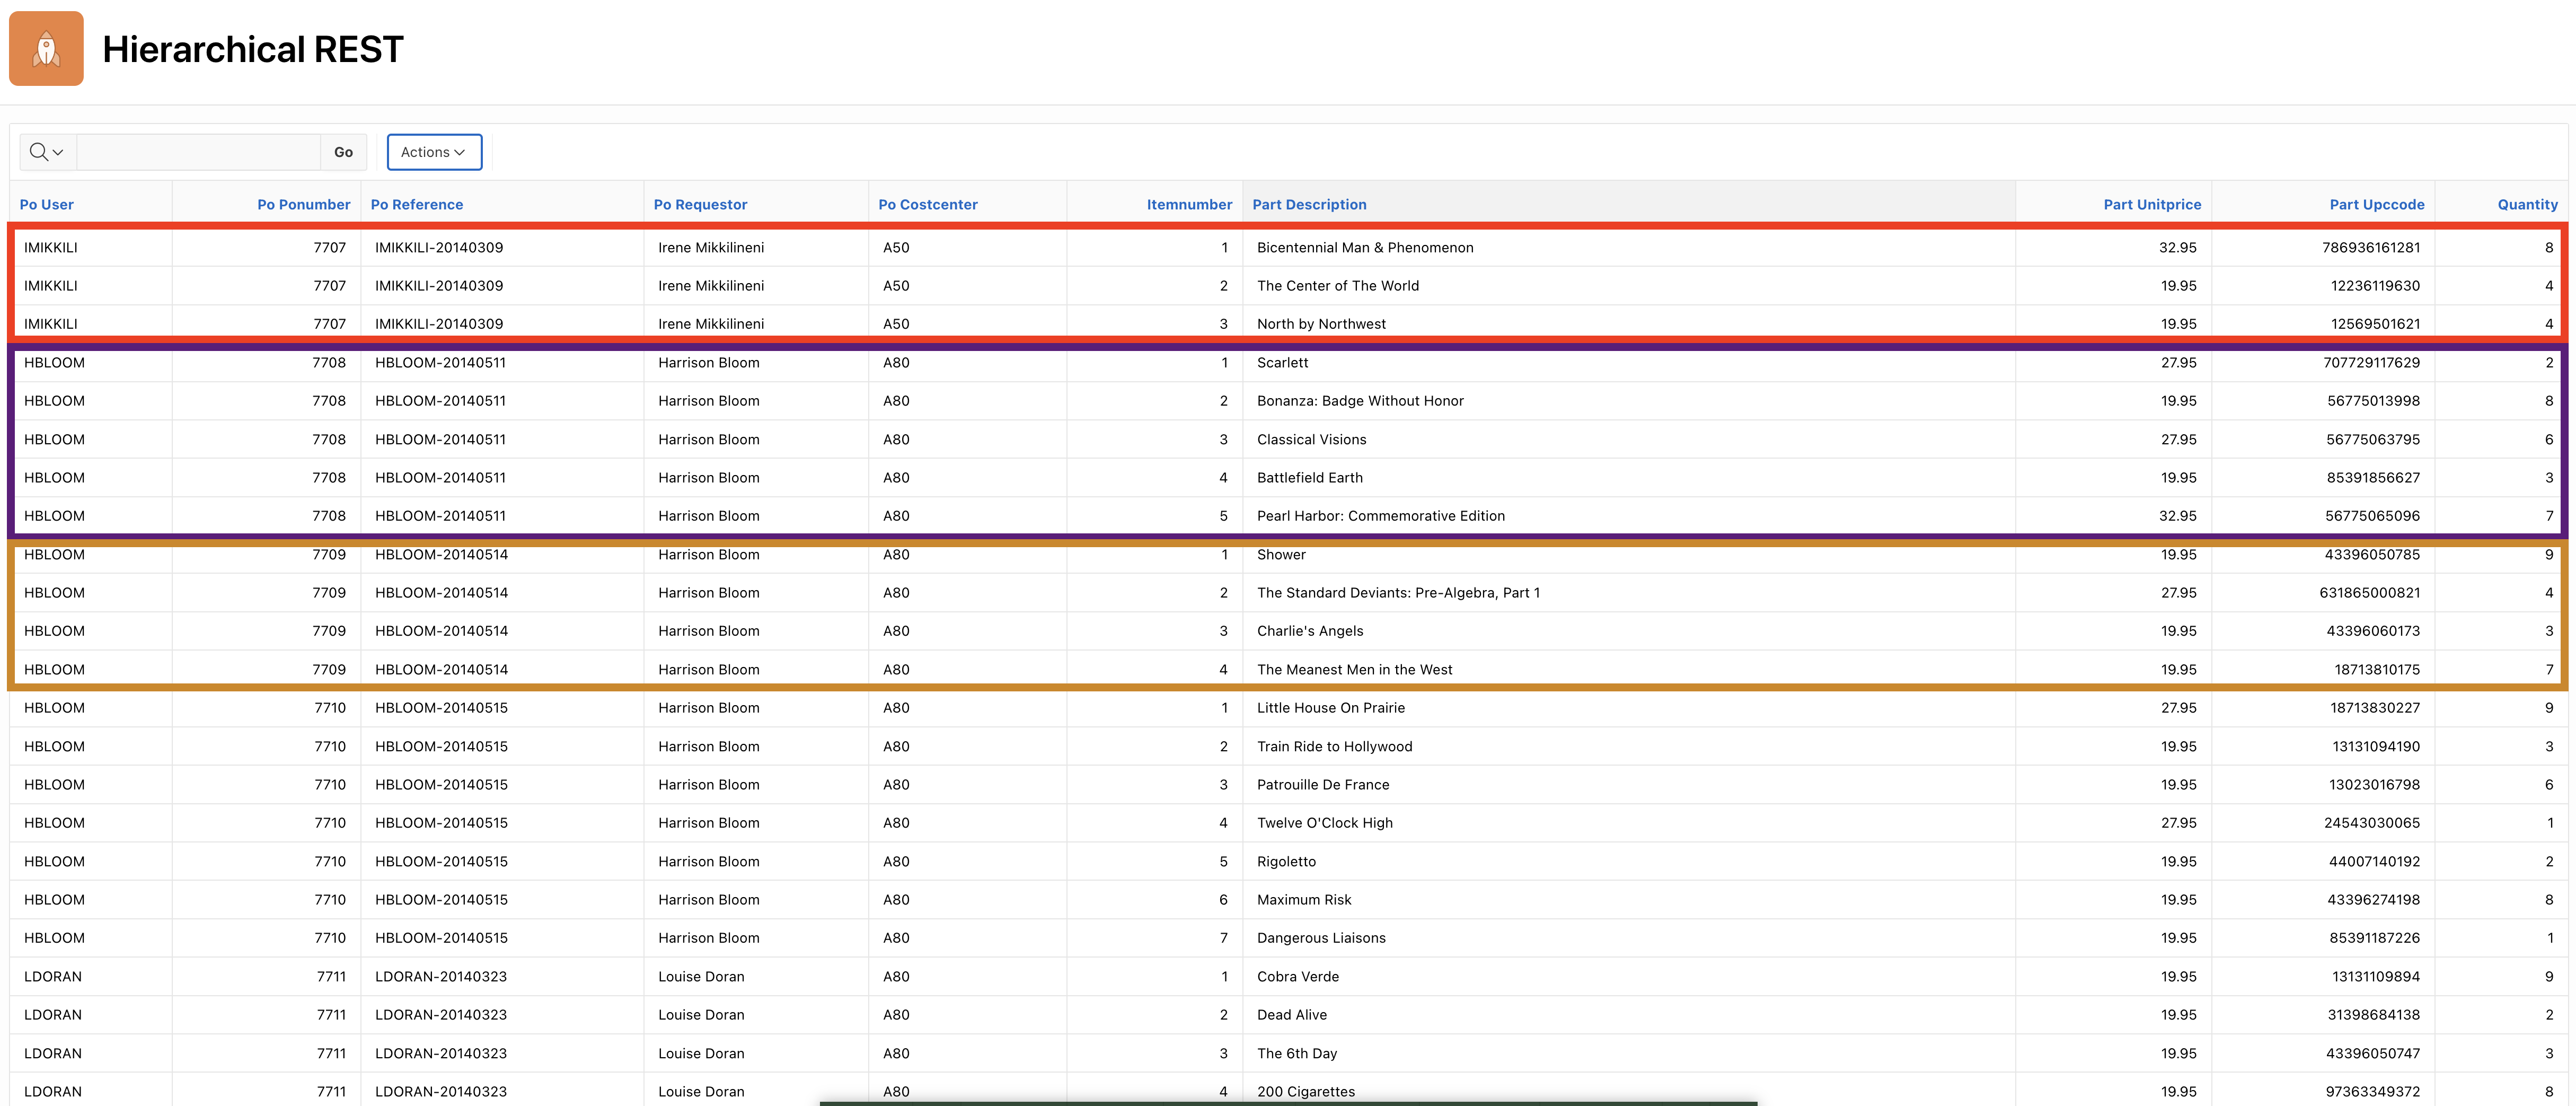Sort by Po User column header
Screen dimensions: 2576x1106
point(46,204)
